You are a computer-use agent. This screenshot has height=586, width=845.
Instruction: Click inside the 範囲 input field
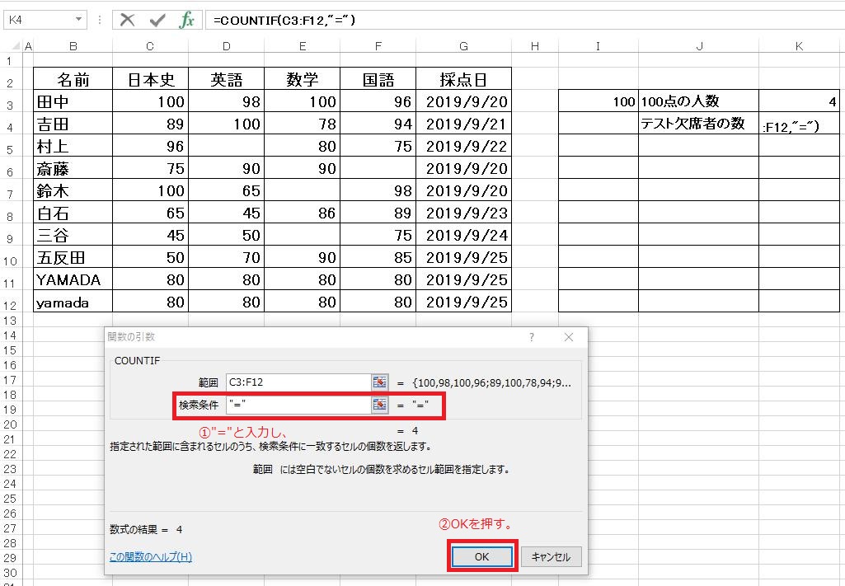(x=297, y=382)
